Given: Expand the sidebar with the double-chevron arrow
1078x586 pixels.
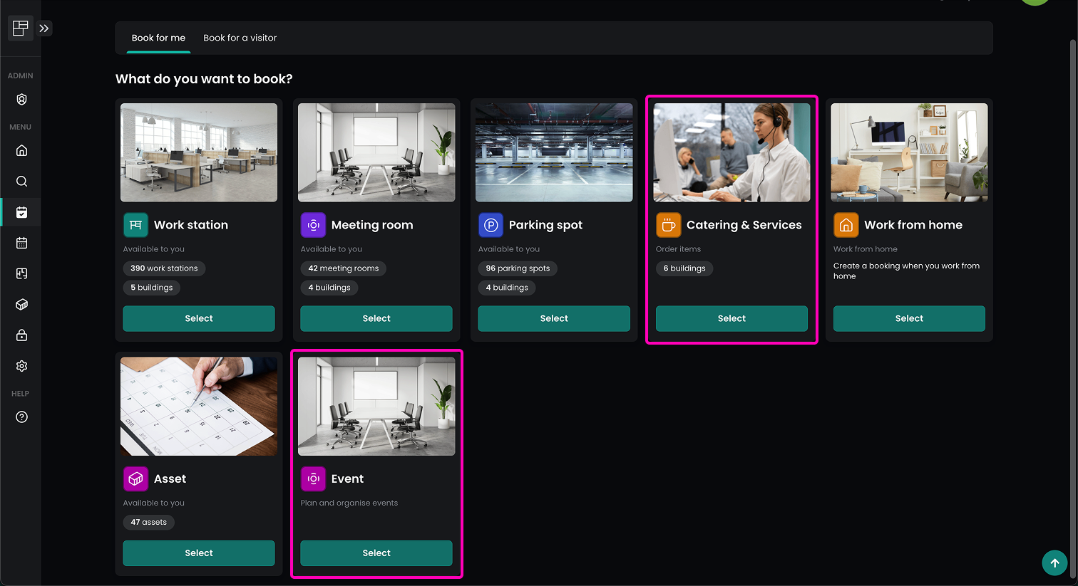Looking at the screenshot, I should [44, 28].
